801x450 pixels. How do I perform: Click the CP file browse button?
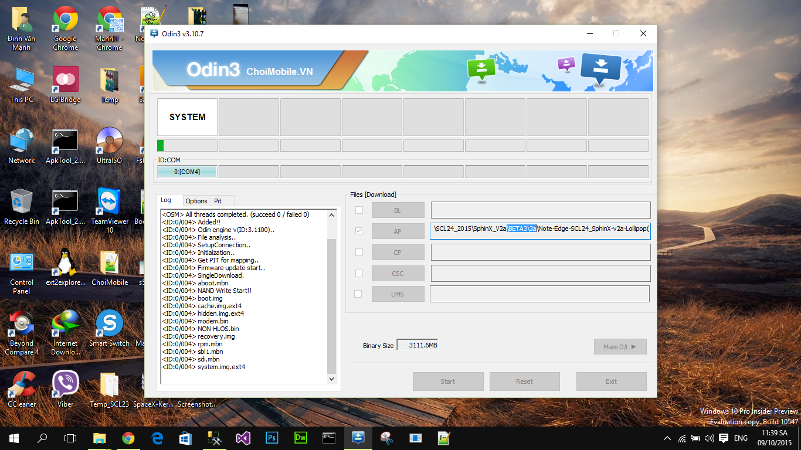[x=398, y=252]
